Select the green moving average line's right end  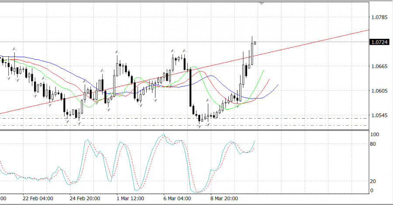[x=263, y=70]
